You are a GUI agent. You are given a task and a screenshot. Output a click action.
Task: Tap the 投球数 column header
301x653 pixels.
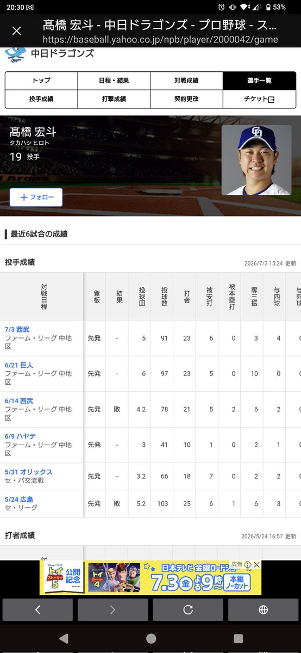164,296
